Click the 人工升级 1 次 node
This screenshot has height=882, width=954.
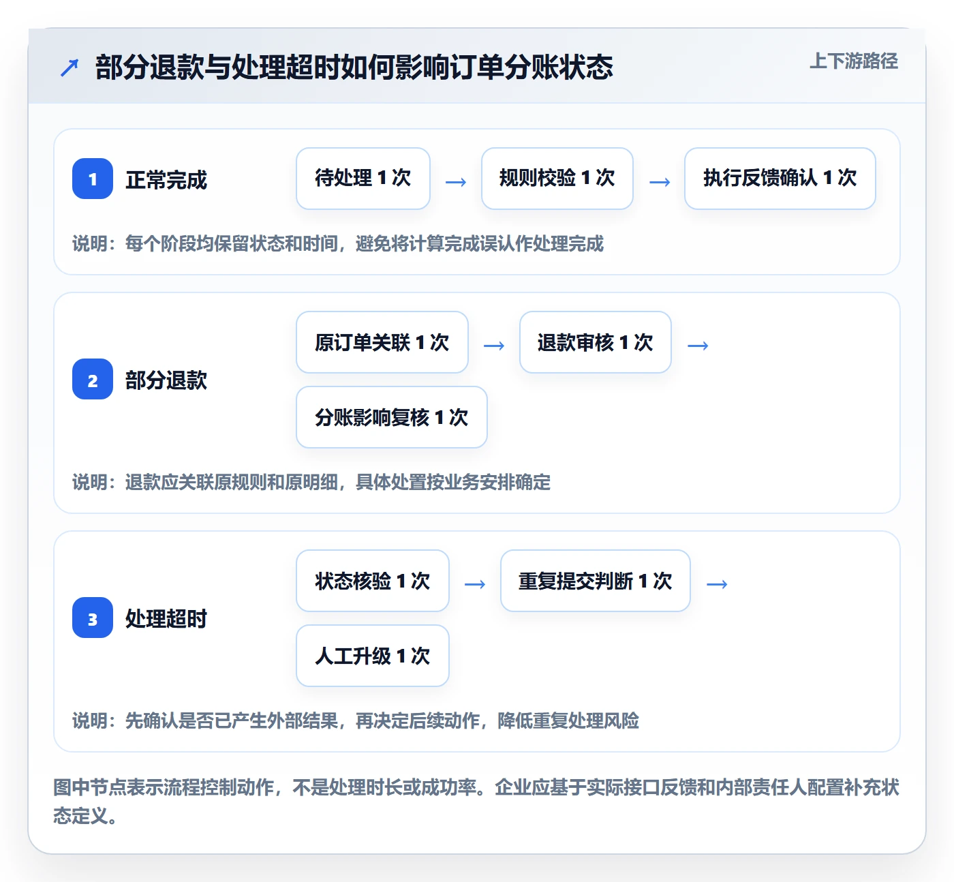(x=373, y=656)
